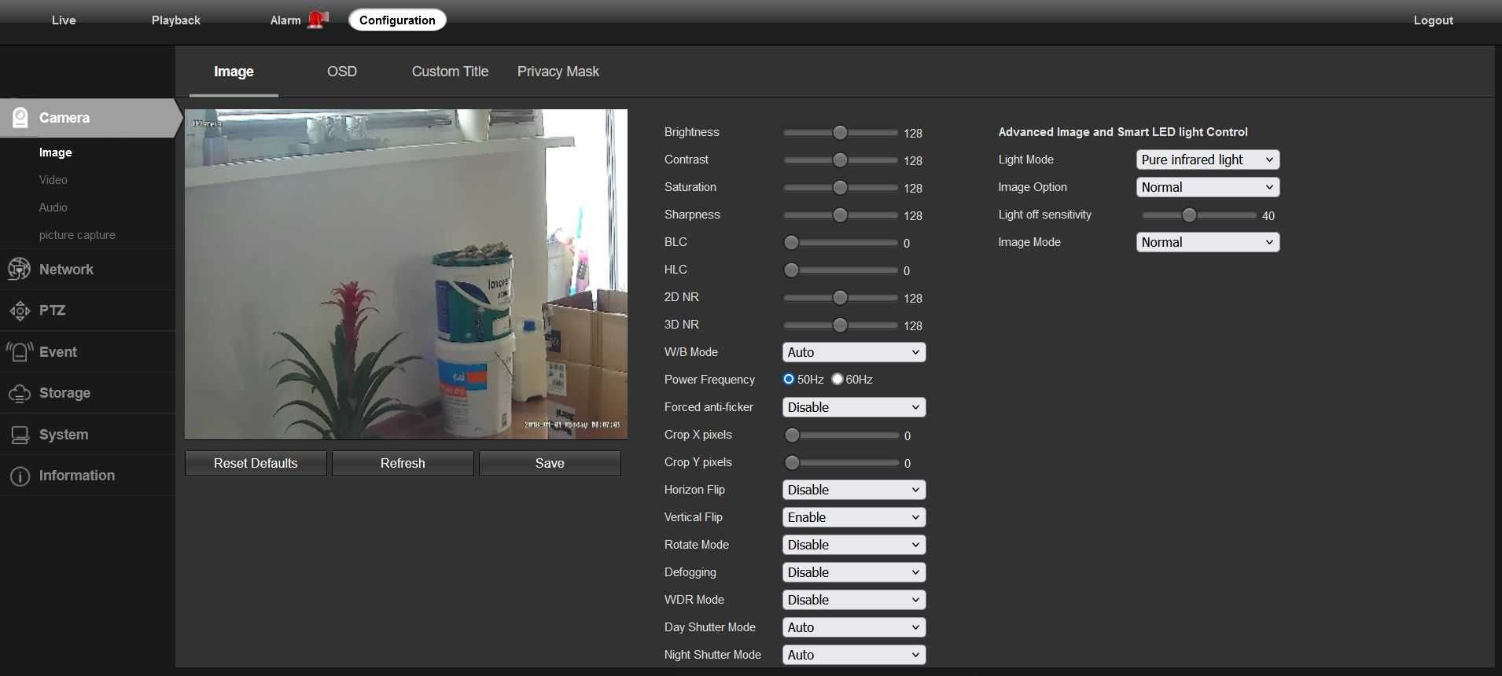Click the Save button
Viewport: 1502px width, 676px height.
click(550, 463)
